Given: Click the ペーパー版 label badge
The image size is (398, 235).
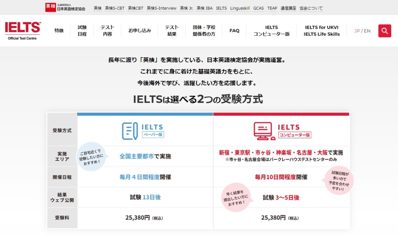Looking at the screenshot, I should click(153, 134).
